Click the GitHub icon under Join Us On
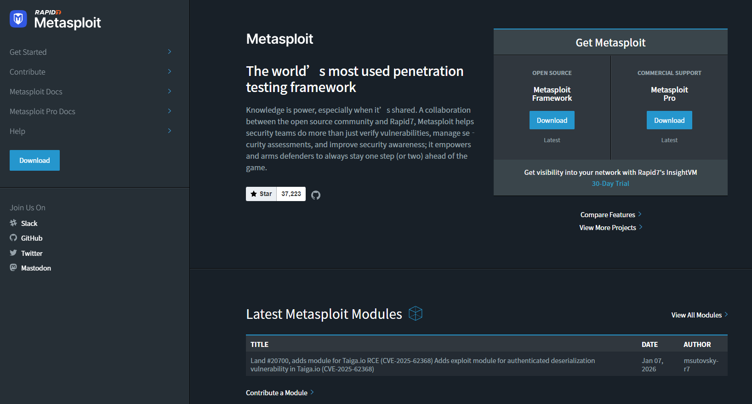 (x=13, y=238)
